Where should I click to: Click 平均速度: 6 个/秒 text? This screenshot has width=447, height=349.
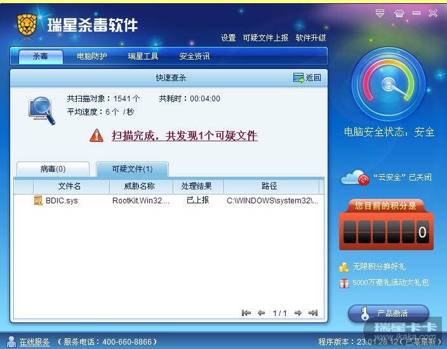point(100,111)
